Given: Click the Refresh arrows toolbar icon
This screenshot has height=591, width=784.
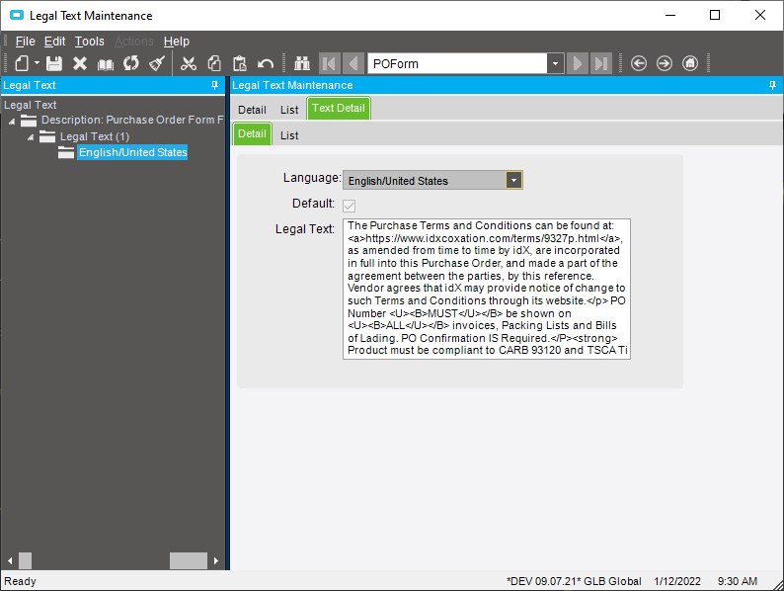Looking at the screenshot, I should (131, 63).
